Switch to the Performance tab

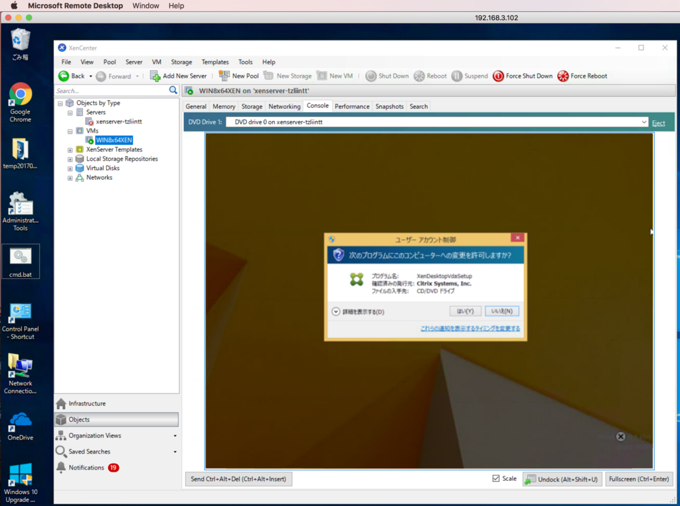coord(352,106)
